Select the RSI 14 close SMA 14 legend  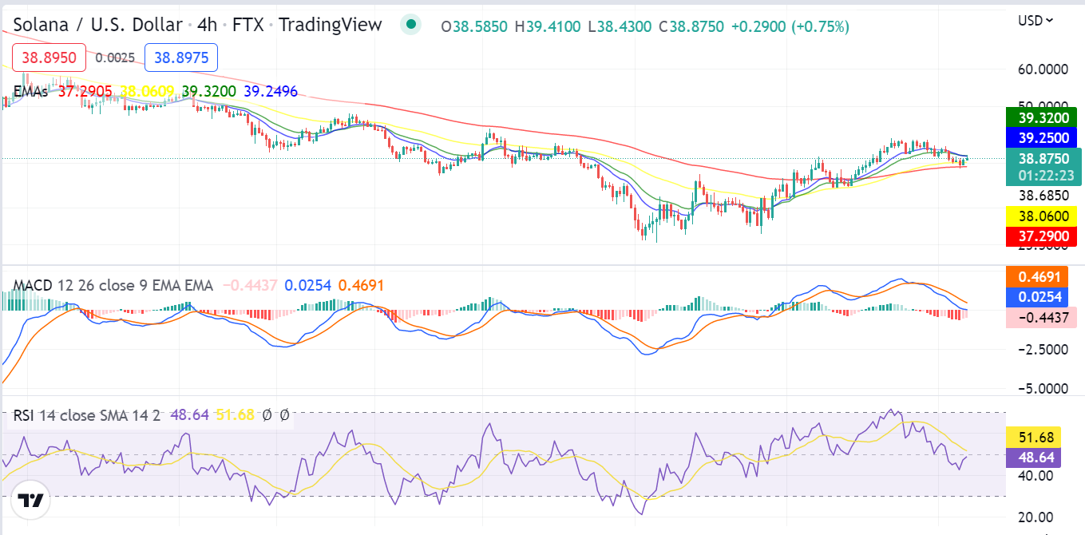[x=87, y=415]
